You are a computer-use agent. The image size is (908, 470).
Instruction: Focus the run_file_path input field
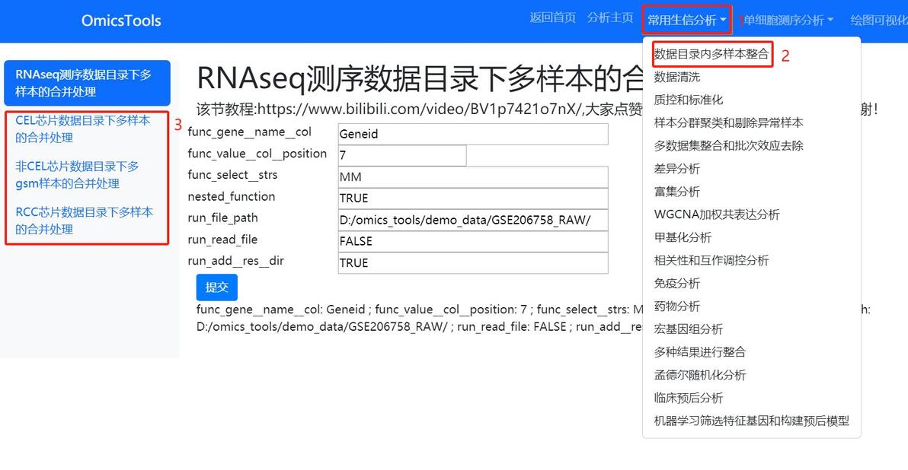click(x=473, y=221)
